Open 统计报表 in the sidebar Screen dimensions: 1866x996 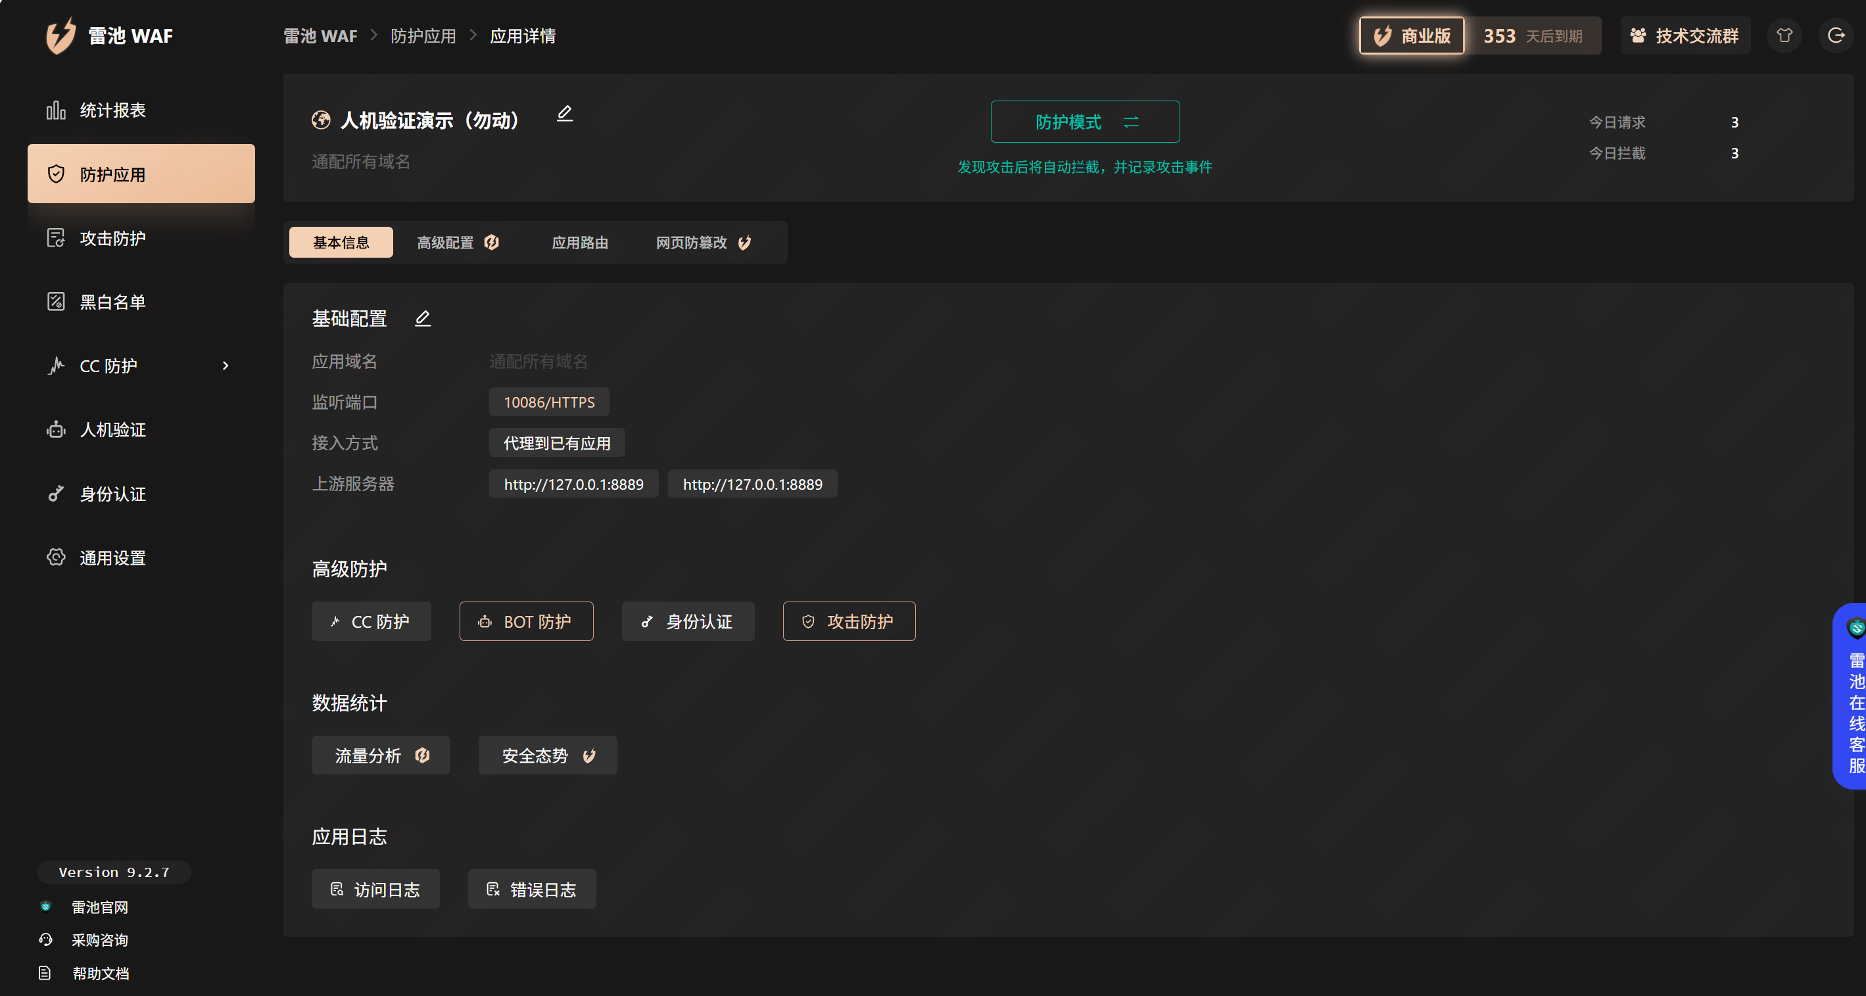click(112, 110)
